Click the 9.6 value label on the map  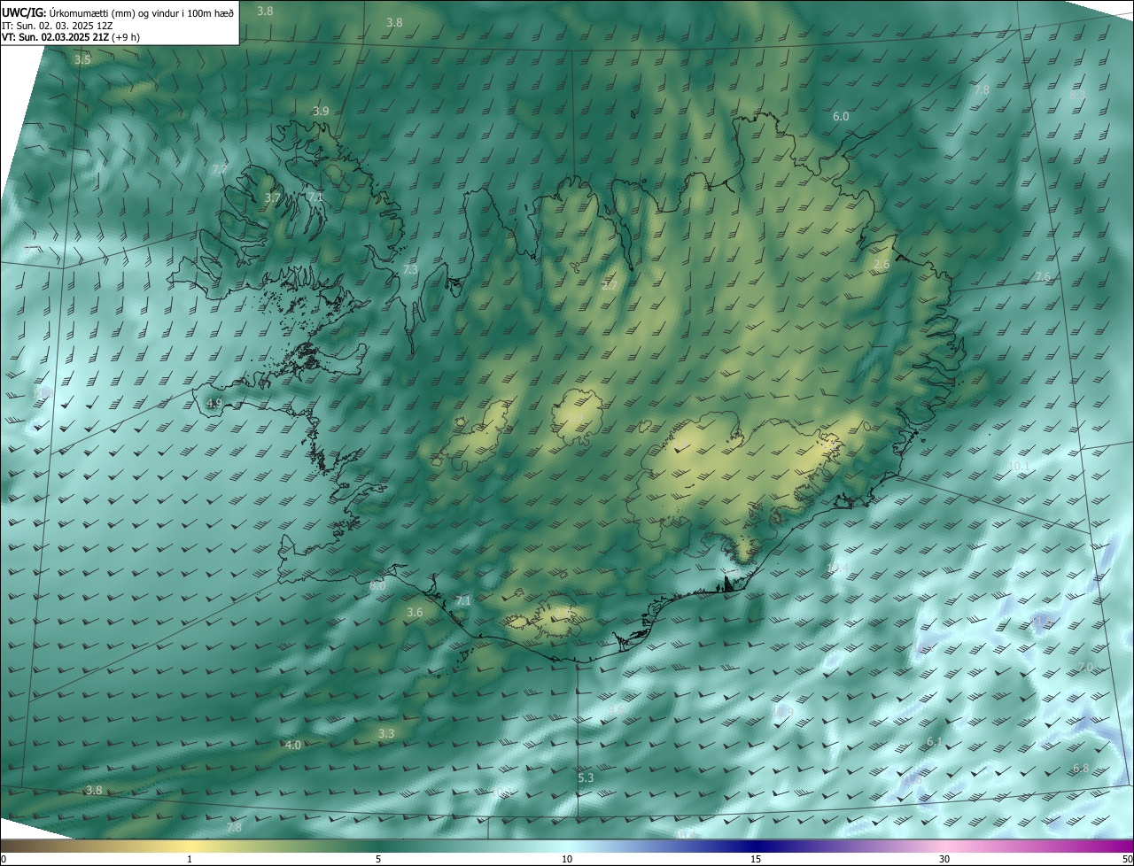tap(614, 709)
